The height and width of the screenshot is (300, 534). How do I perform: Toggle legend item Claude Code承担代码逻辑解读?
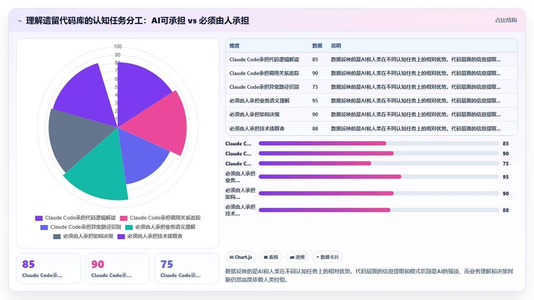point(75,218)
